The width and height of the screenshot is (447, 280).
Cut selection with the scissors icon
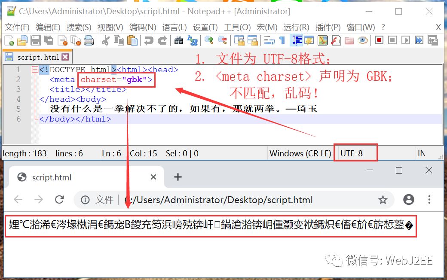tap(105, 40)
